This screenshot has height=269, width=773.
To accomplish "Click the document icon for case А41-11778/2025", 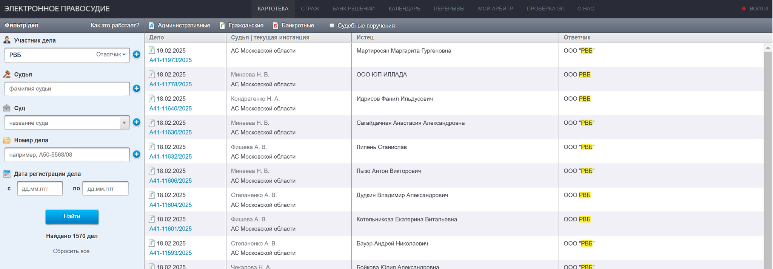I will coord(152,74).
